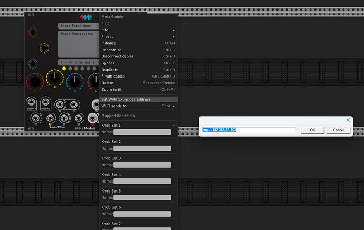Click the Gate In 1 jack
The image size is (364, 230).
(x=31, y=102)
